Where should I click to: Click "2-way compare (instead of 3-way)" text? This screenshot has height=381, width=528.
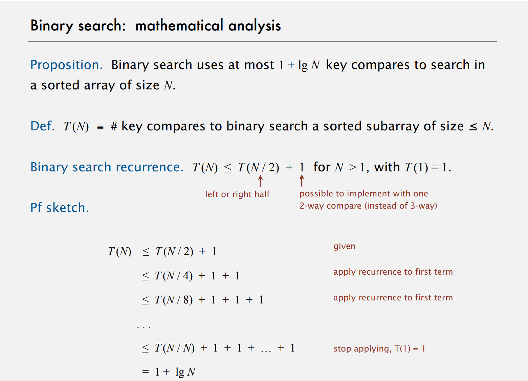tap(368, 206)
